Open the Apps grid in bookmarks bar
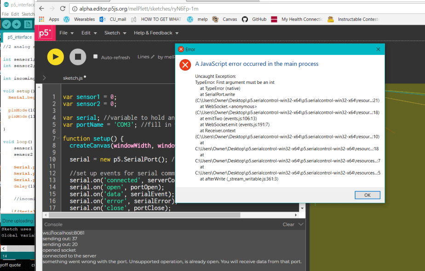This screenshot has height=271, width=425. tap(49, 19)
